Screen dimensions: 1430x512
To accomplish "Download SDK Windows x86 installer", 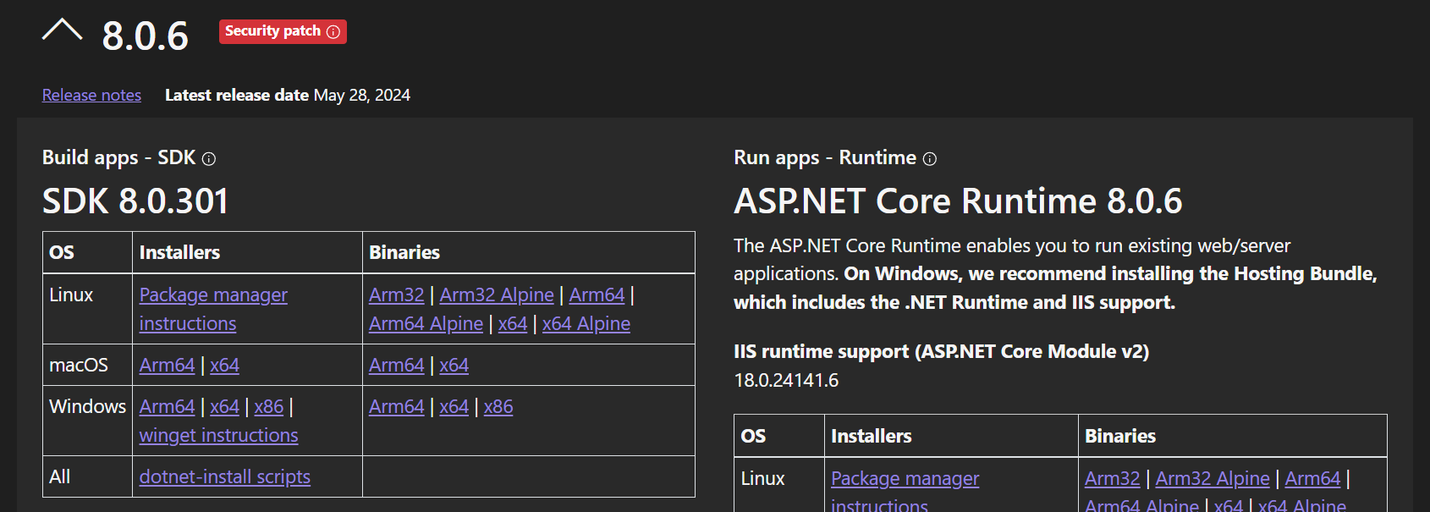I will click(x=269, y=406).
